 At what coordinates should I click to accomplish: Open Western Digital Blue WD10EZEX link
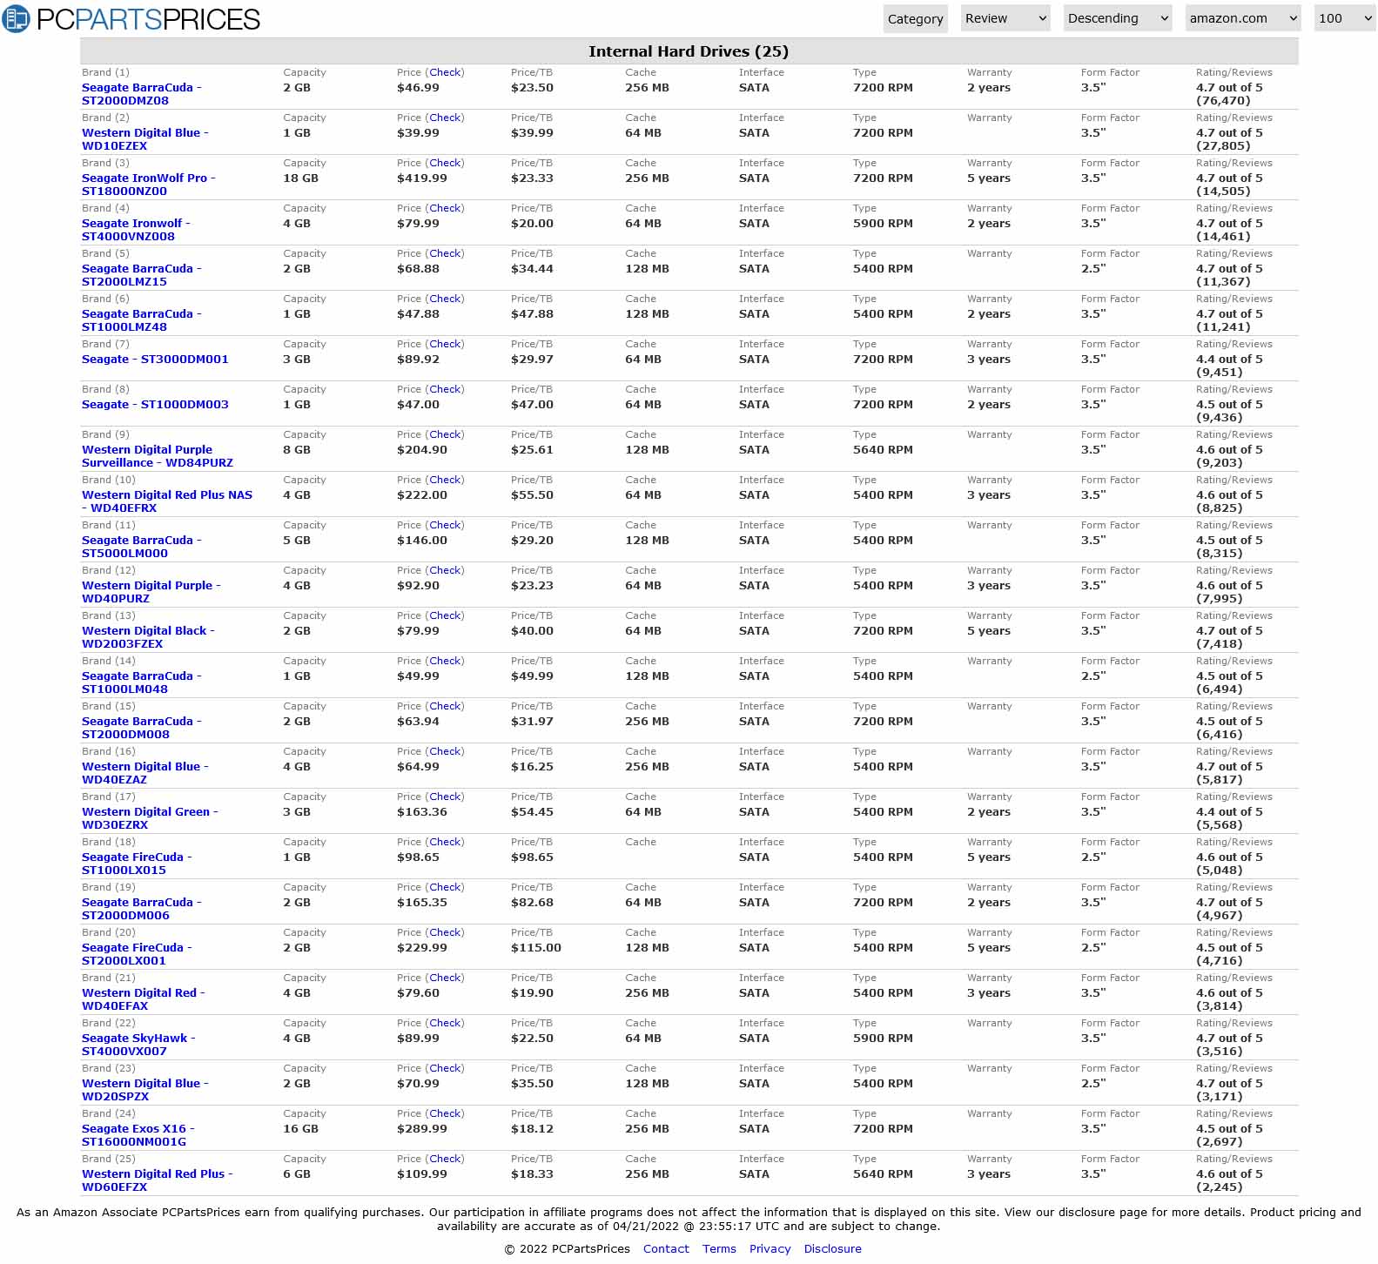point(145,139)
